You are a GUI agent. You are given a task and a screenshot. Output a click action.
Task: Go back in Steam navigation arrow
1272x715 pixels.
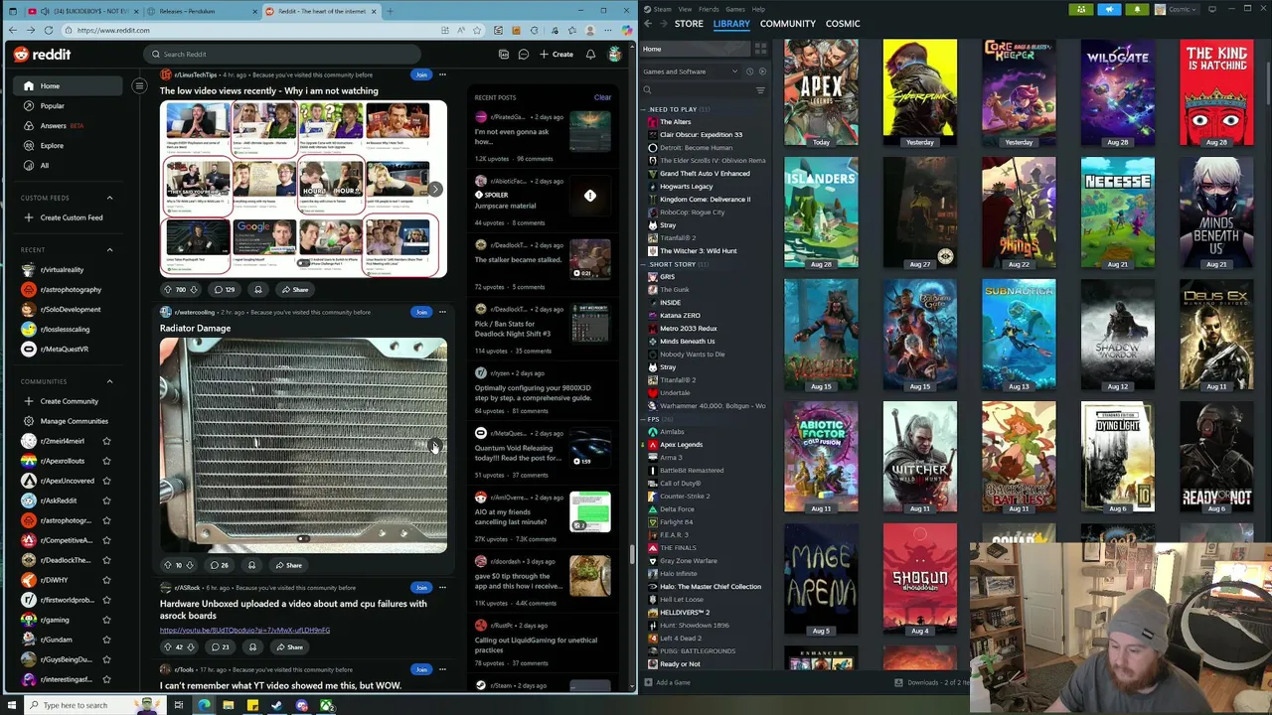648,23
